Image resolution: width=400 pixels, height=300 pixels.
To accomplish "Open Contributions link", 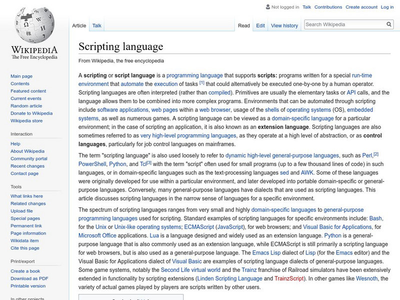I will tap(328, 7).
